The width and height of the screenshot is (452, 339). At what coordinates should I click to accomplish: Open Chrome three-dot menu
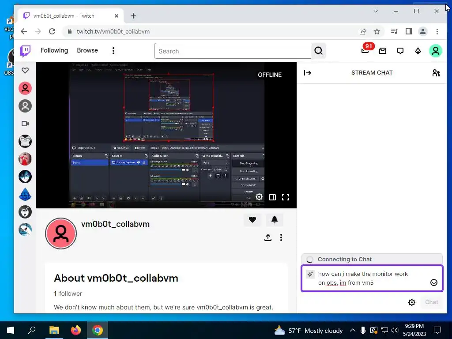click(437, 31)
